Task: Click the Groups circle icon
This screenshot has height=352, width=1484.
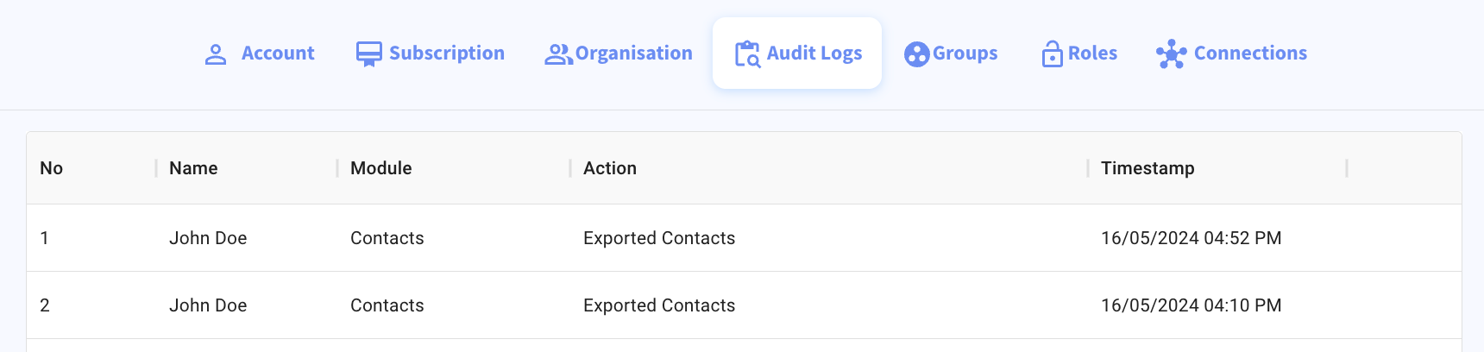Action: pos(916,54)
